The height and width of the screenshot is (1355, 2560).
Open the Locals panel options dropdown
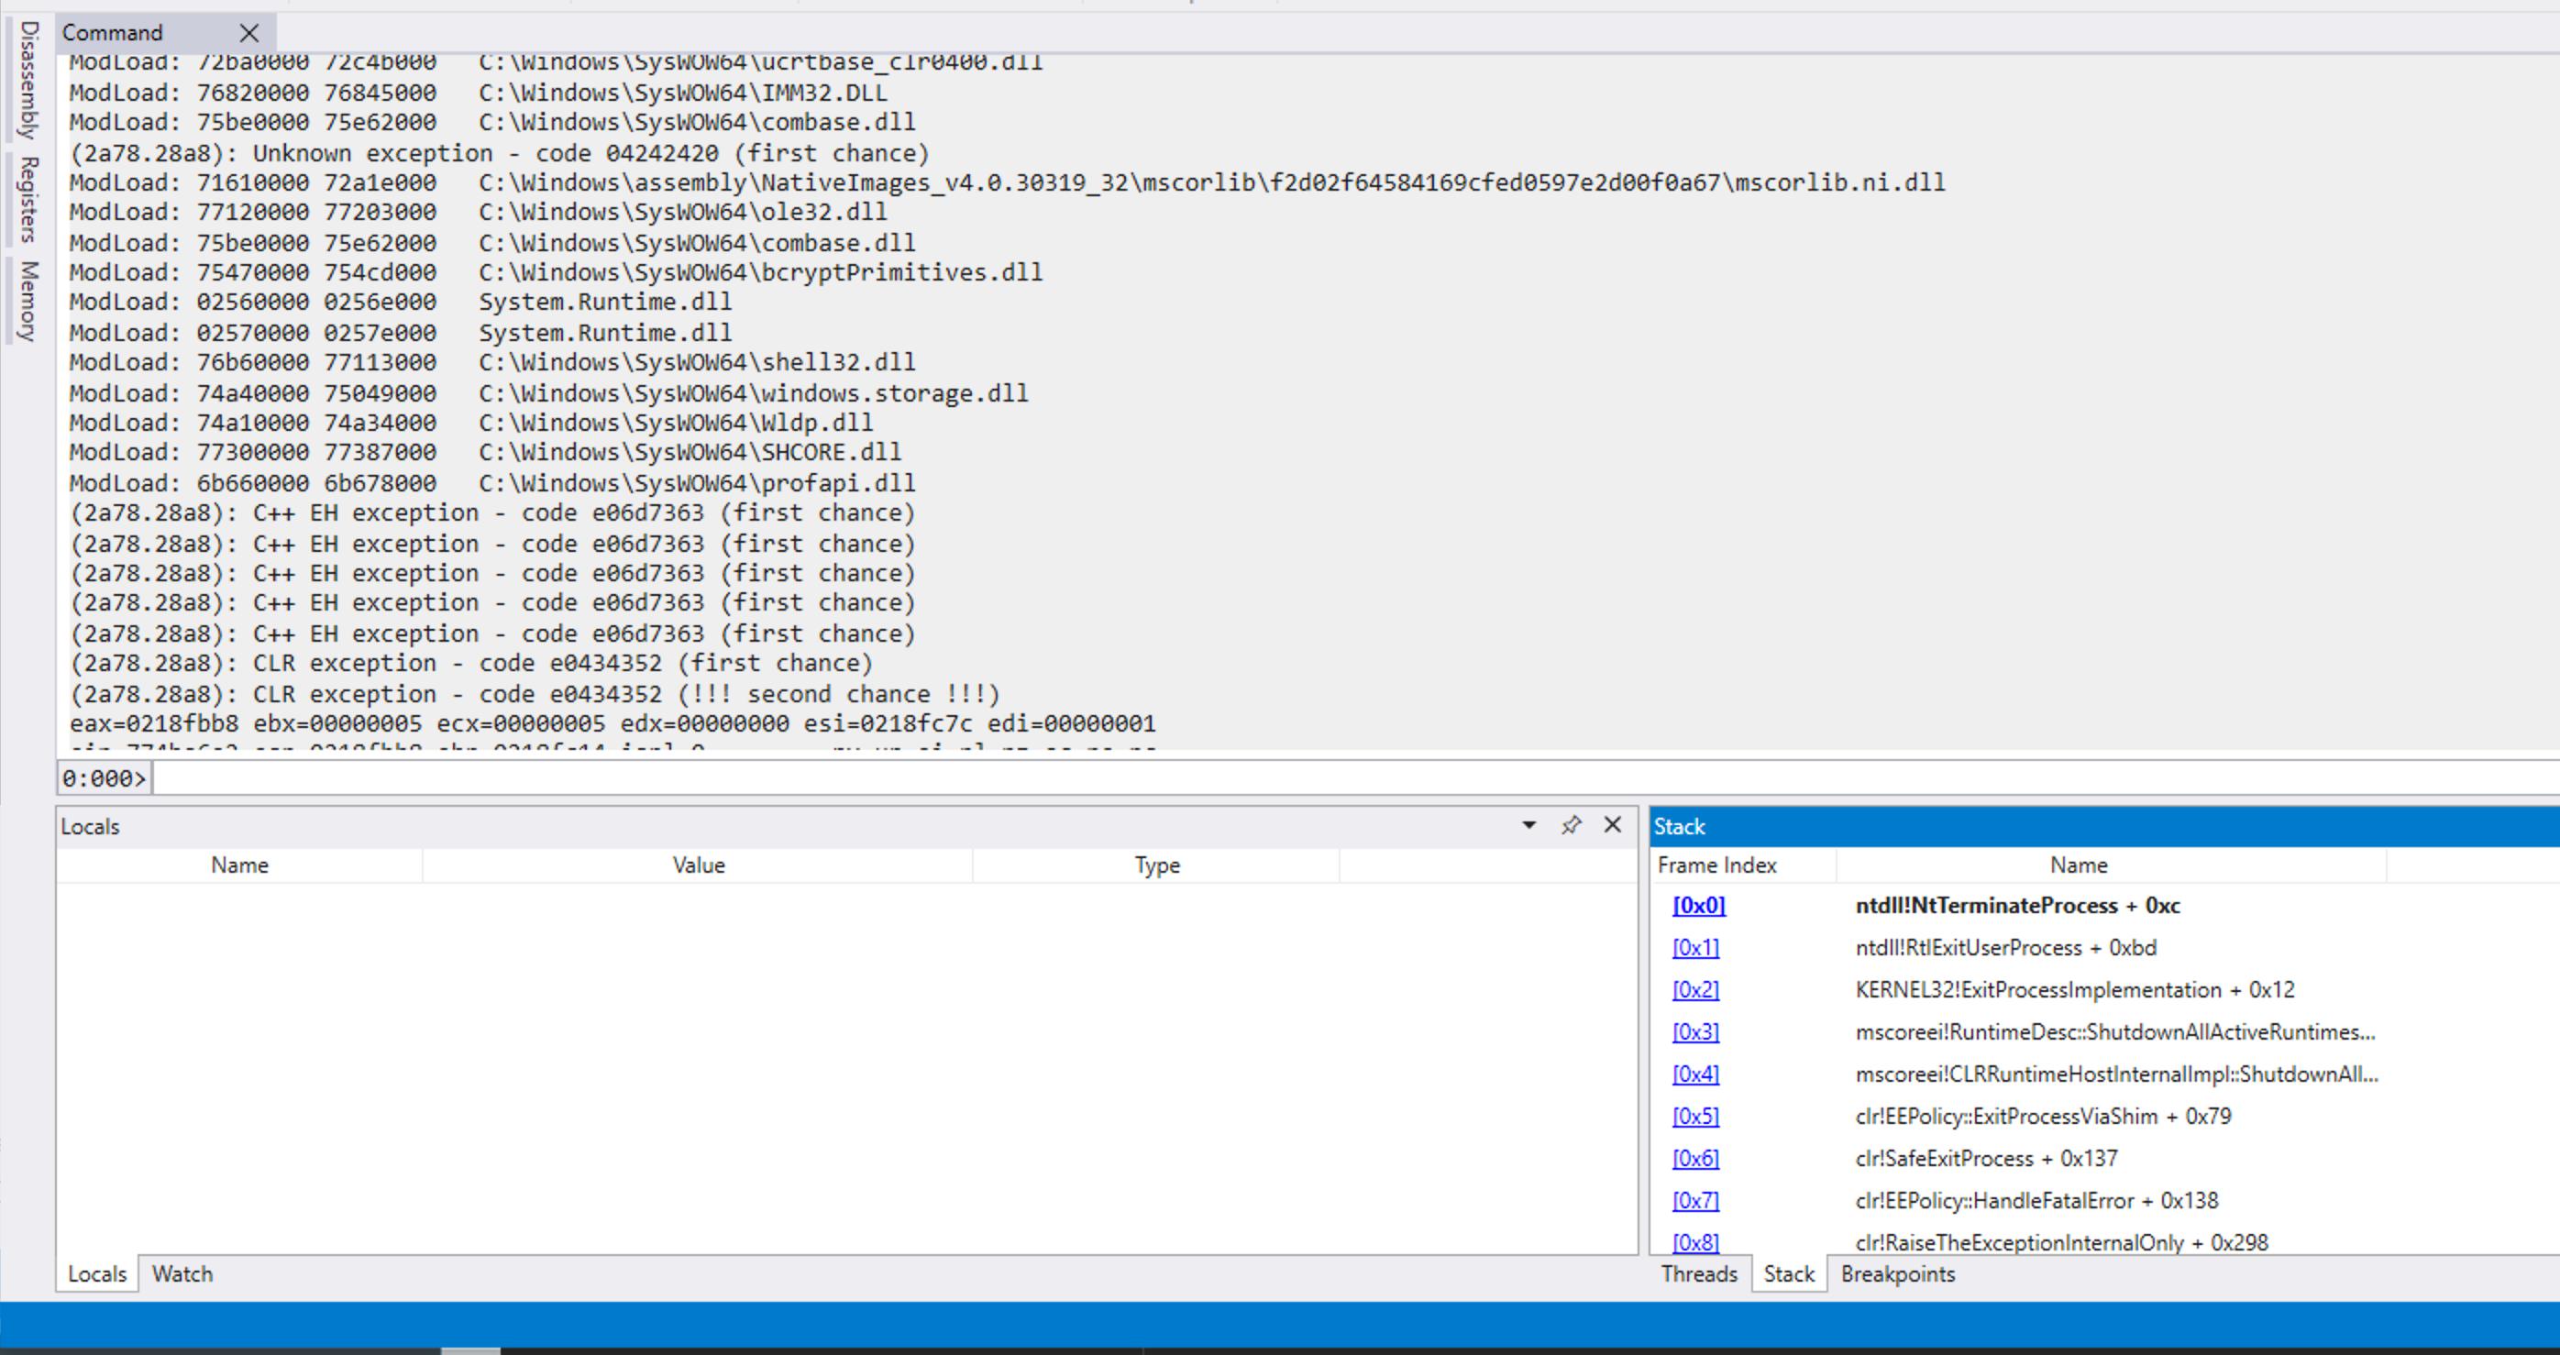(x=1529, y=825)
